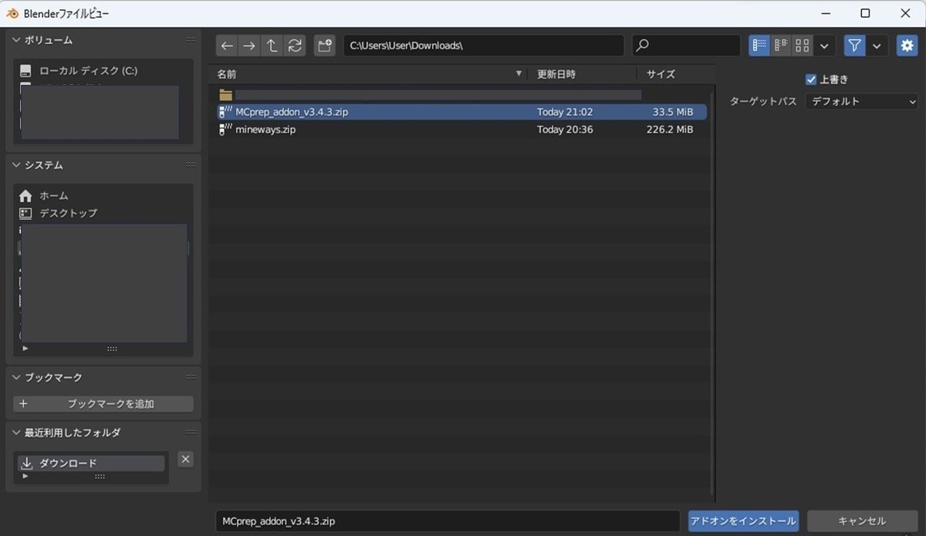Toggle the options gear panel
Screen dimensions: 926x536
[x=907, y=46]
